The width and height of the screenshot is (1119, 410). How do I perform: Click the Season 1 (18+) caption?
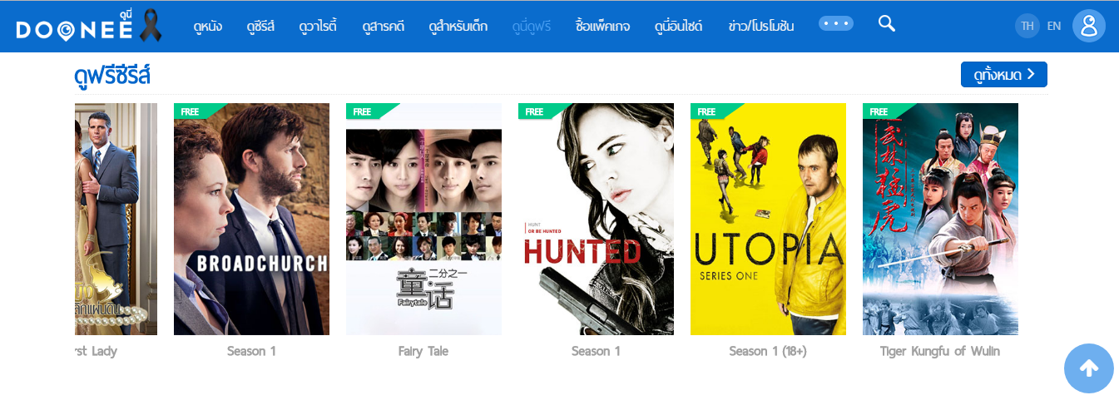[768, 351]
